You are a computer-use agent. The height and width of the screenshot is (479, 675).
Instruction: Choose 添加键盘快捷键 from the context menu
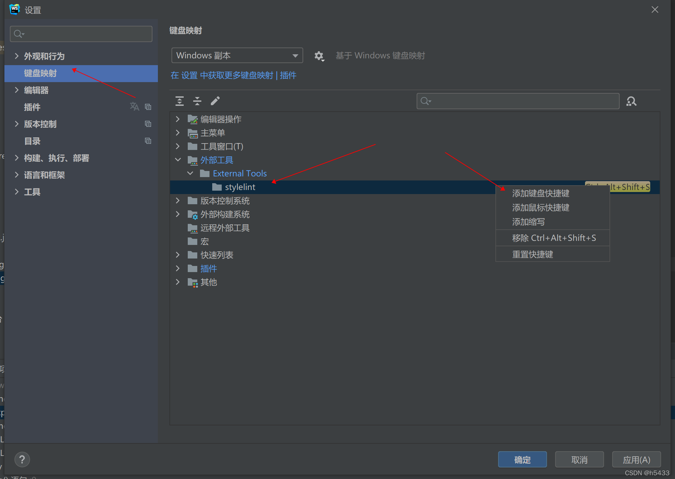tap(541, 193)
